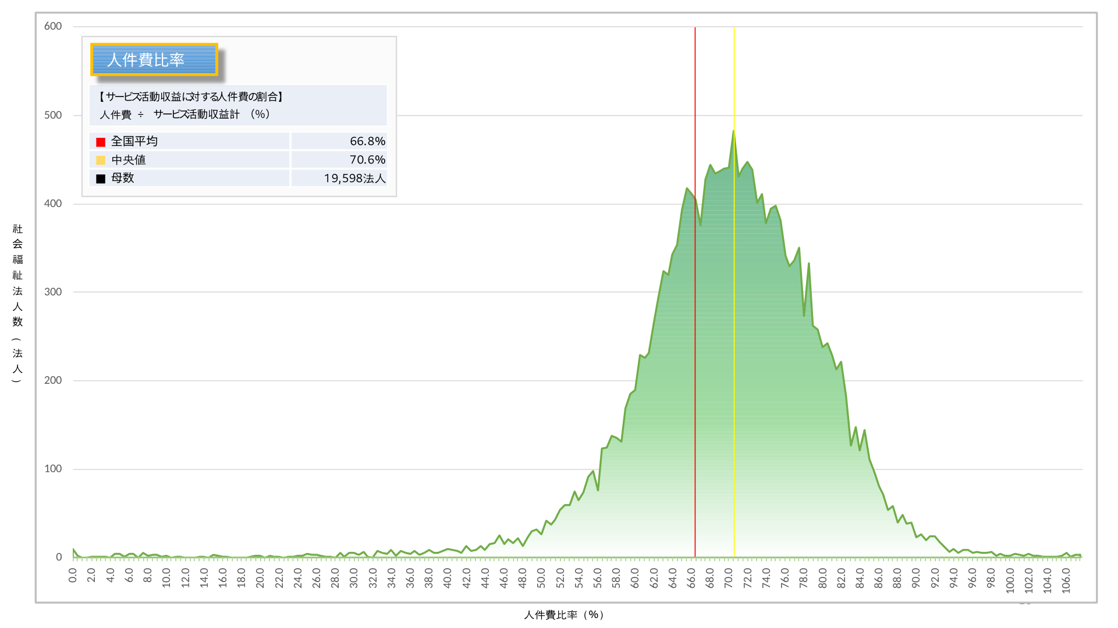Click the 【サービス活動収益に対する人件費の割合】 description line

click(191, 97)
